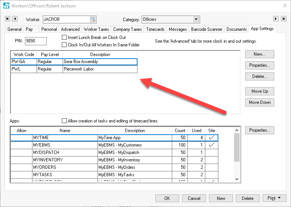Toggle Allow creation of tasks checkbox
This screenshot has height=207, width=291.
coord(64,121)
